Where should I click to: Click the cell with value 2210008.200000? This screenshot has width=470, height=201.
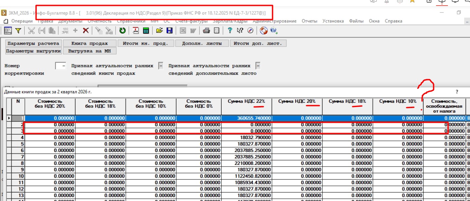pyautogui.click(x=246, y=163)
